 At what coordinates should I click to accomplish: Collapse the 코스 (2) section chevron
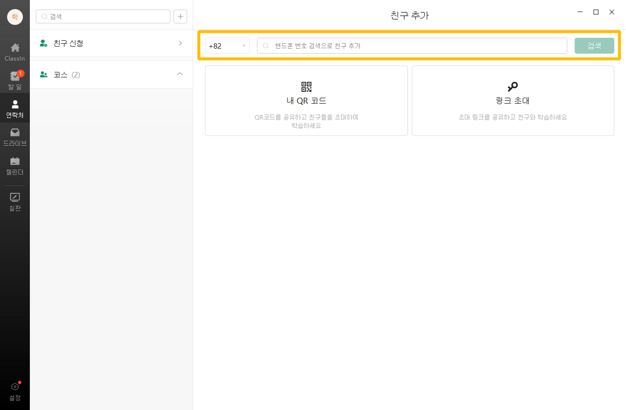tap(180, 74)
